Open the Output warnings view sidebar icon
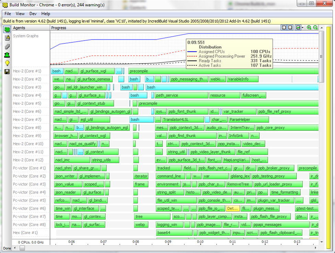This screenshot has width=335, height=253. pos(7,38)
